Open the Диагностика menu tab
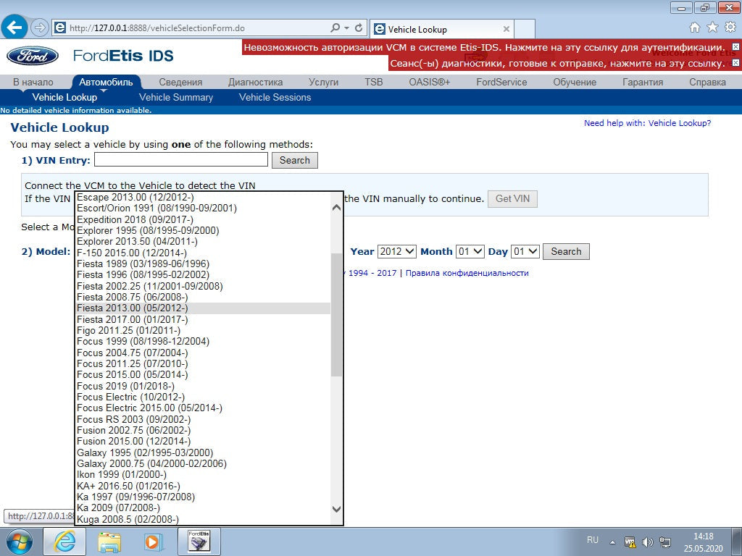Viewport: 742px width, 556px height. coord(255,82)
